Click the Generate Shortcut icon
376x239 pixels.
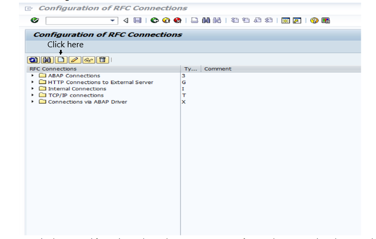click(297, 20)
